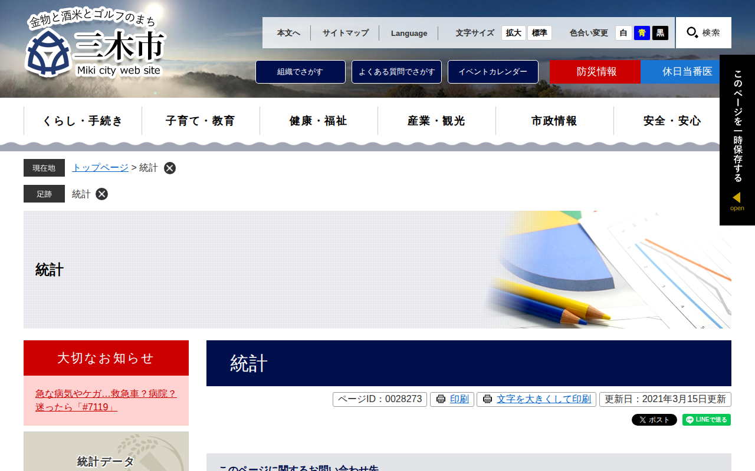This screenshot has height=471, width=755.
Task: Click the 現在地 label
Action: point(44,168)
